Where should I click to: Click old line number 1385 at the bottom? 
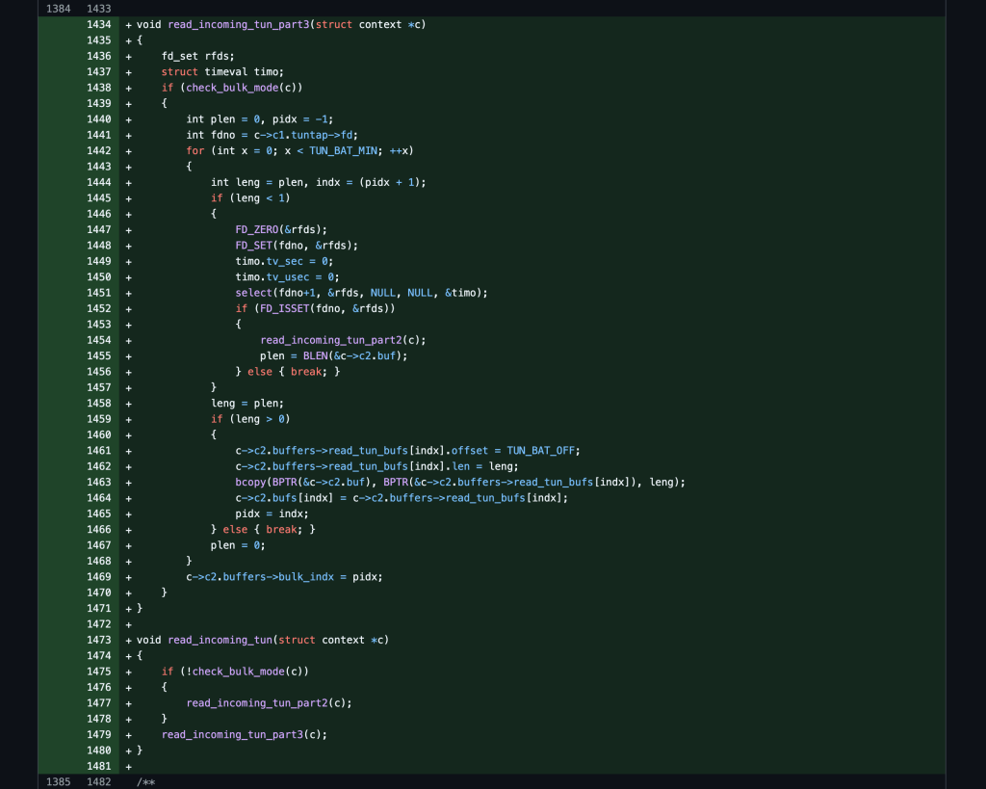coord(58,781)
